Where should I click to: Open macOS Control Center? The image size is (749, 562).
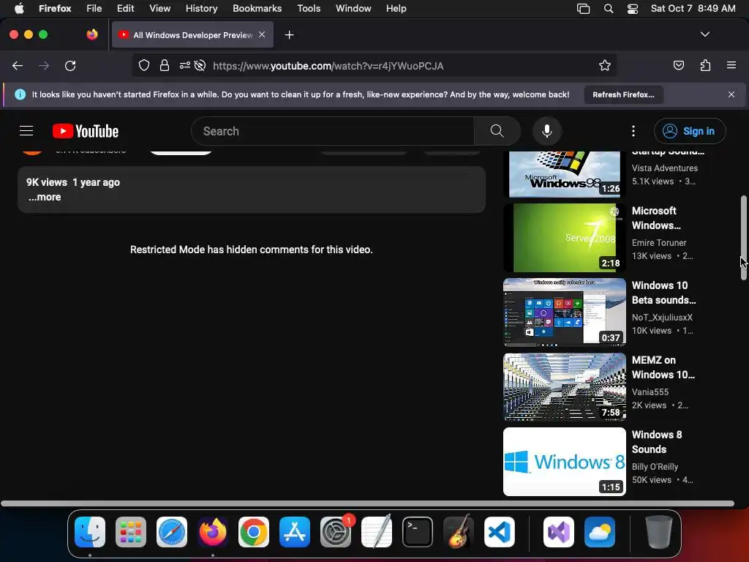(x=633, y=9)
